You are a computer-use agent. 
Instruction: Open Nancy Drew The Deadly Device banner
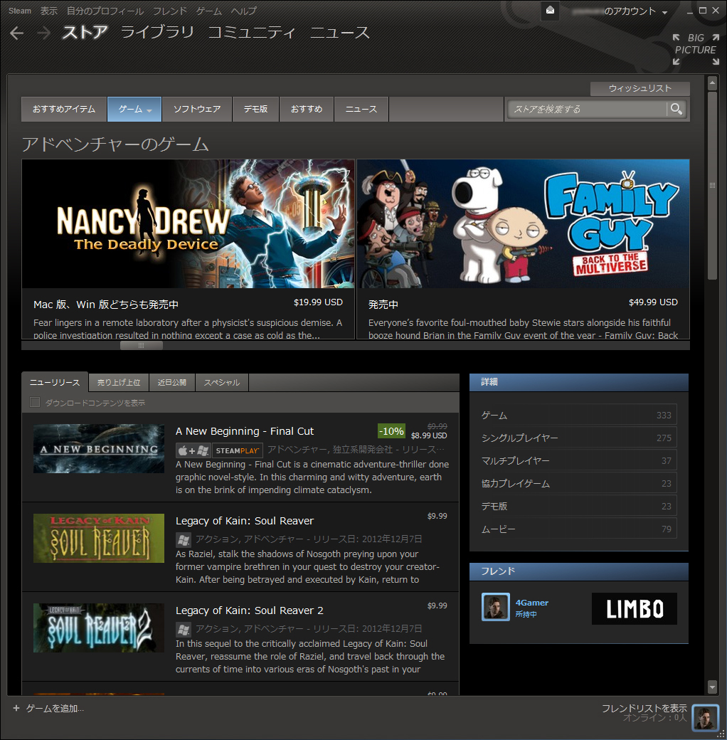pyautogui.click(x=189, y=223)
